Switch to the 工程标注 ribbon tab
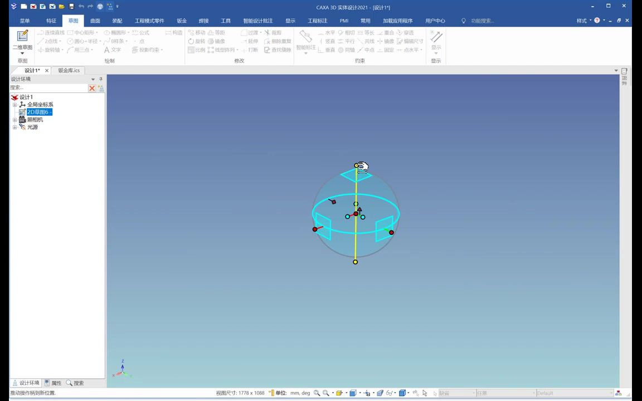Screen dimensions: 642x401 tap(317, 21)
